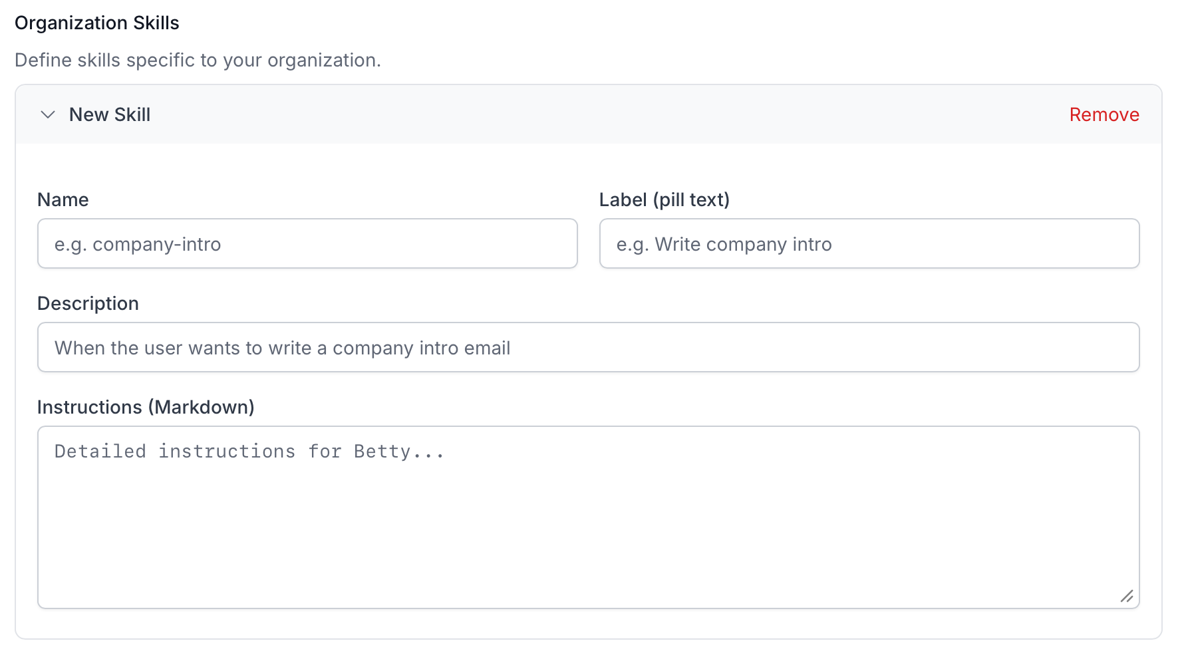Remove the New Skill entry
Screen dimensions: 1180x657
pos(1104,114)
